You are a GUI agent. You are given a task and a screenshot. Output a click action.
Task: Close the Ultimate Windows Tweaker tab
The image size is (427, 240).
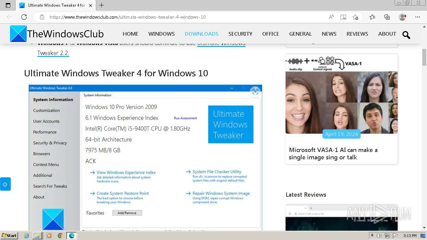pyautogui.click(x=90, y=5)
